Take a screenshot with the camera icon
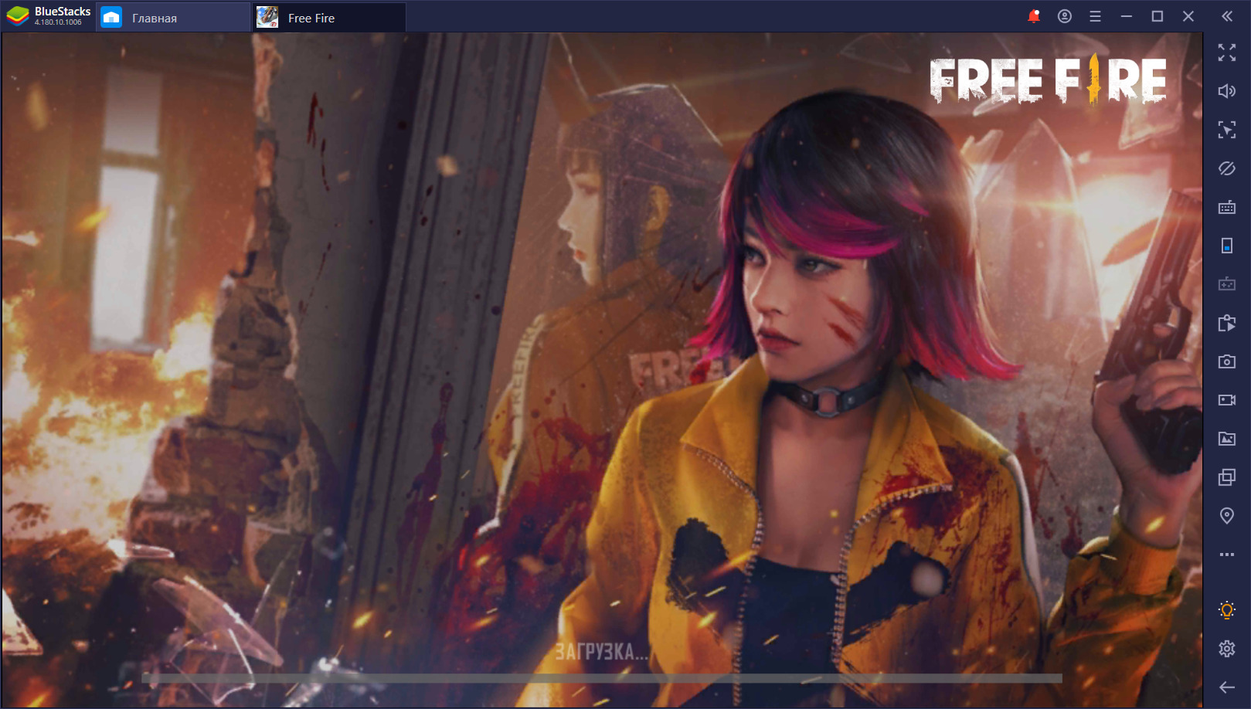This screenshot has height=709, width=1251. click(1227, 361)
